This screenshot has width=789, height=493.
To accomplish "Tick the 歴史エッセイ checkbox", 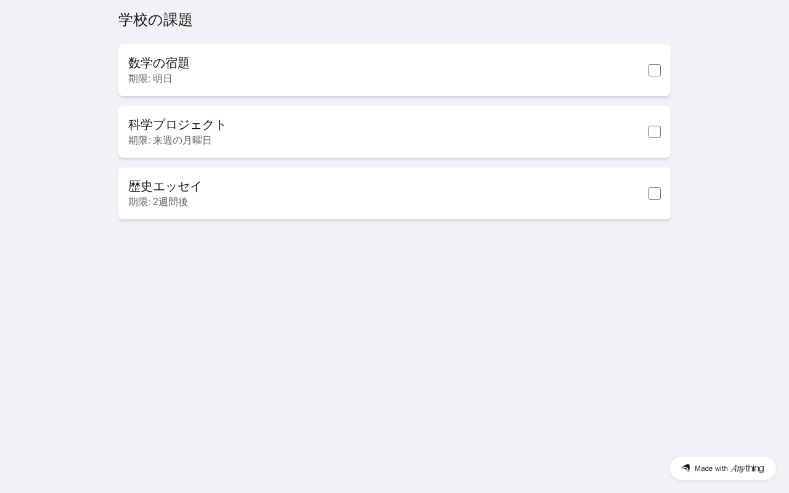I will 655,194.
